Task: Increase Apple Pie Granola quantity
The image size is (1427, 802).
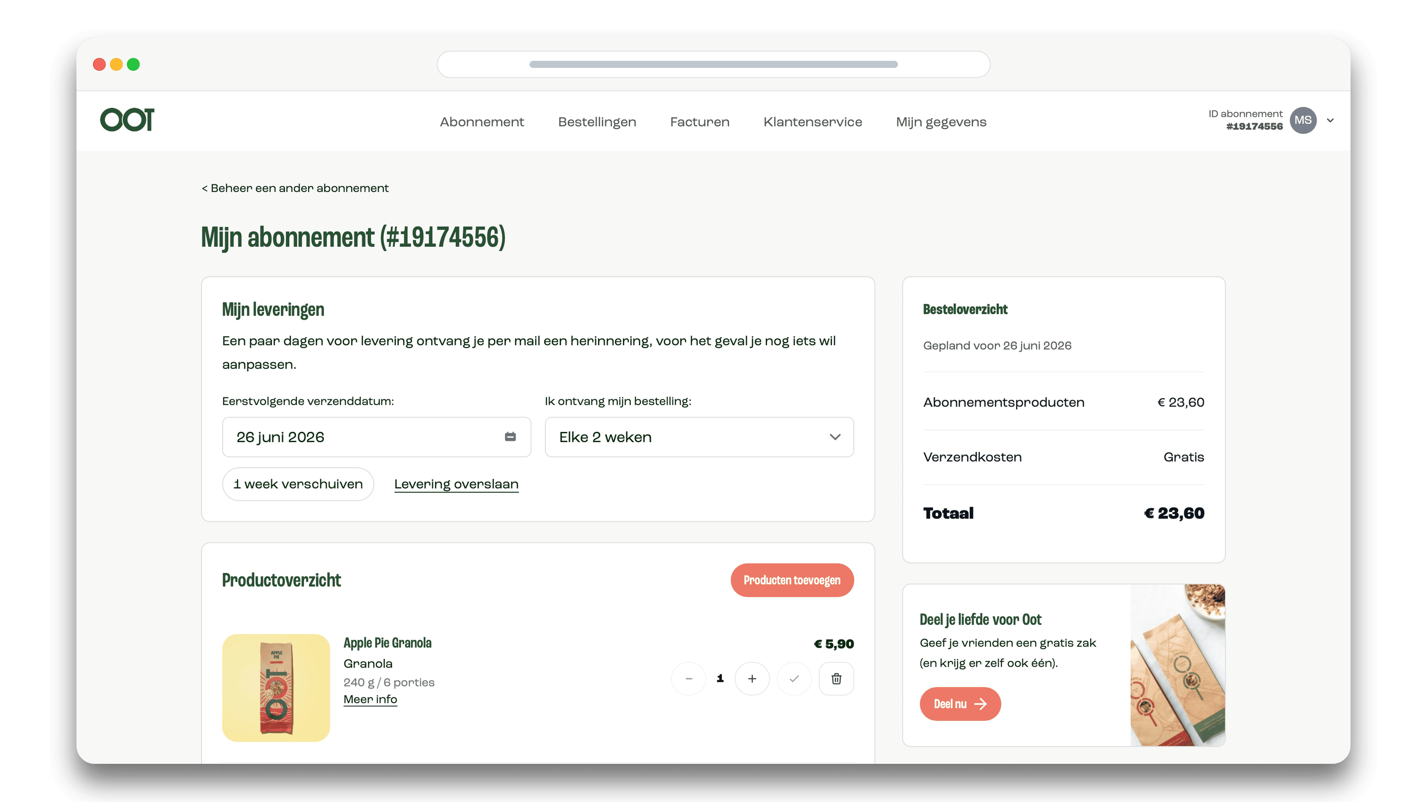Action: pyautogui.click(x=752, y=678)
